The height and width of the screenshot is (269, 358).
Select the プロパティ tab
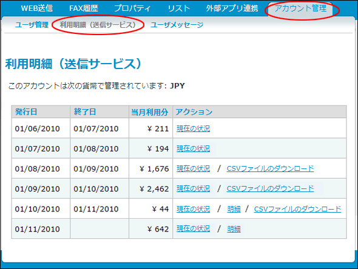click(x=132, y=8)
